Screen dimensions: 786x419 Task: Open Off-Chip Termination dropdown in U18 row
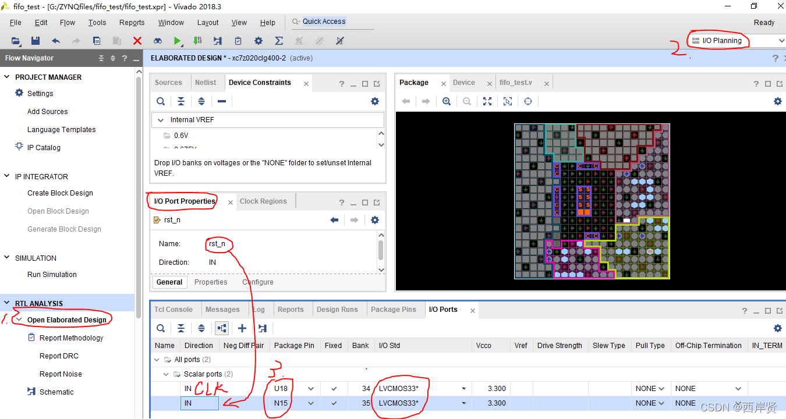point(739,389)
